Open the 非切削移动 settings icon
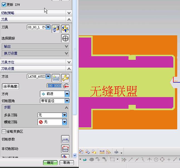Image resolution: width=180 pixels, height=168 pixels. pyautogui.click(x=65, y=149)
